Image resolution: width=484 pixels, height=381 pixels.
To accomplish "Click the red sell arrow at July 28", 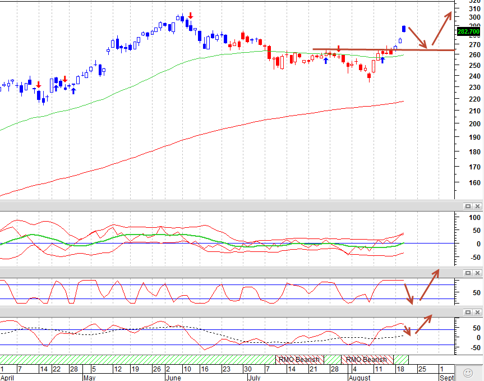I will coord(339,48).
